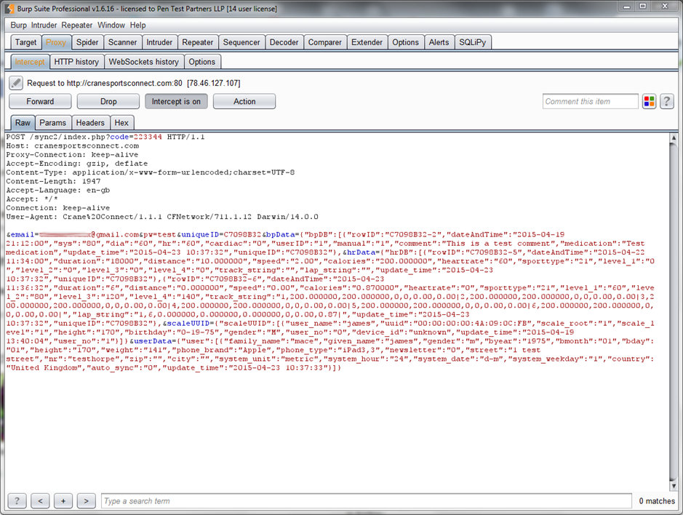Open the Extender tab
Viewport: 683px width, 515px height.
point(367,42)
